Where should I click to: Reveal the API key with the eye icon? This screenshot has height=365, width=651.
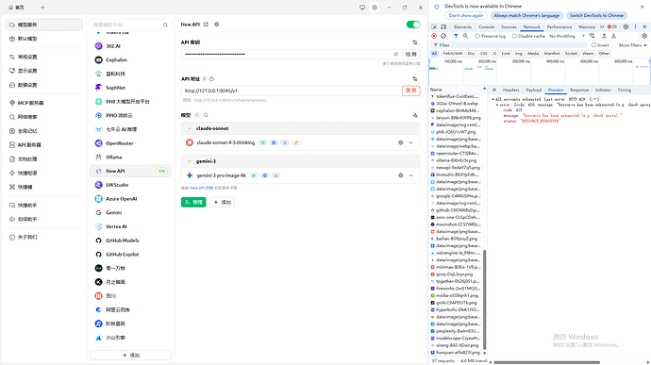pos(395,54)
